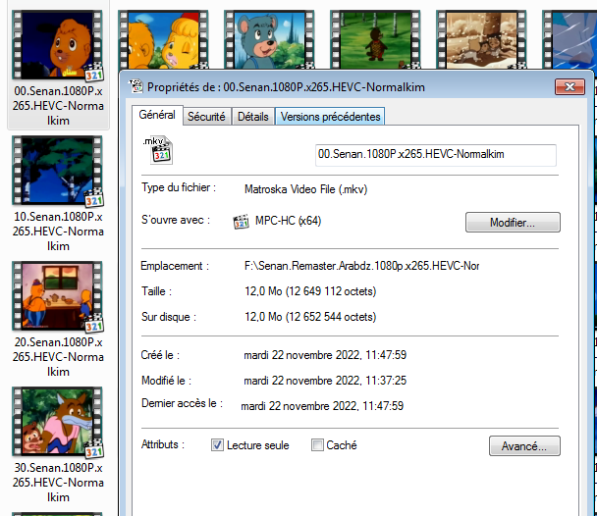597x516 pixels.
Task: Click the green forest video thumbnail
Action: 375,40
